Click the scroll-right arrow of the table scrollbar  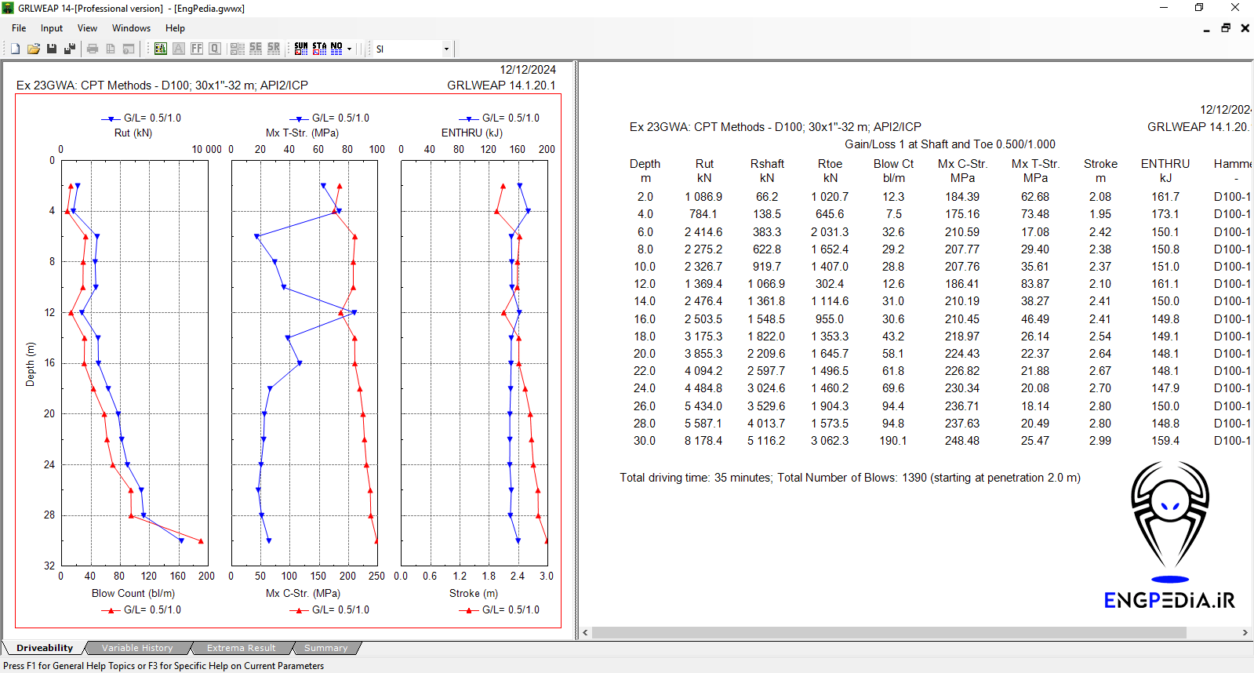pos(1245,632)
